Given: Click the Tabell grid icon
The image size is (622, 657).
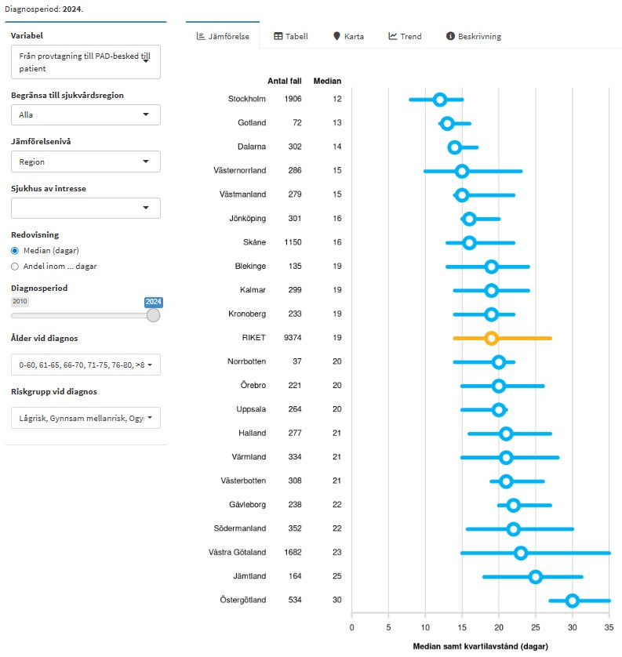Looking at the screenshot, I should tap(278, 36).
